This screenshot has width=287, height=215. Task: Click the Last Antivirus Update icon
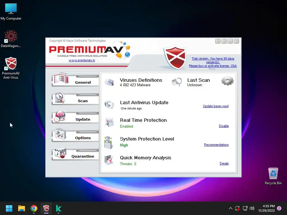109,104
